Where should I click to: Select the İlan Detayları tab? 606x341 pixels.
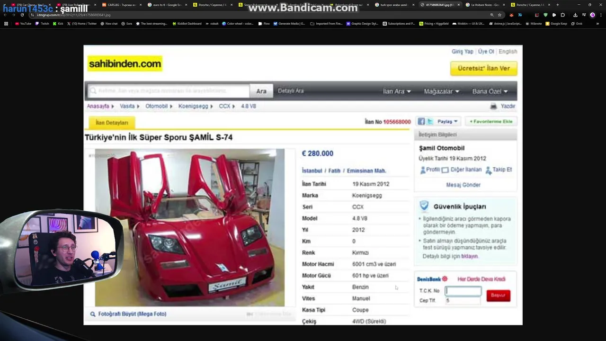click(x=112, y=123)
